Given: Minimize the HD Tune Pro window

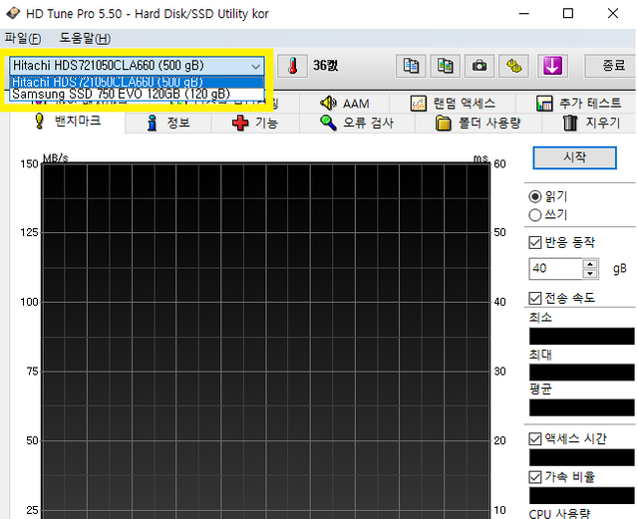Looking at the screenshot, I should coord(524,13).
